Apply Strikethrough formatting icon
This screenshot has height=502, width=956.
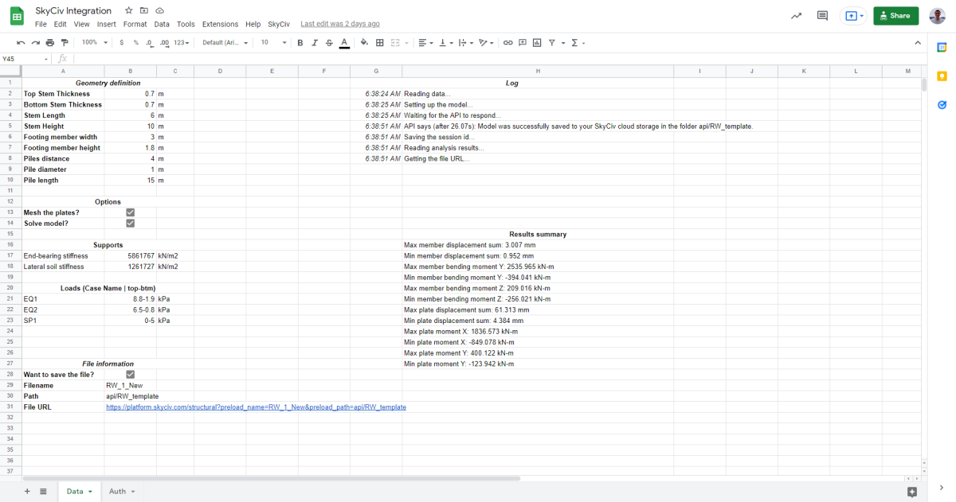pos(329,43)
